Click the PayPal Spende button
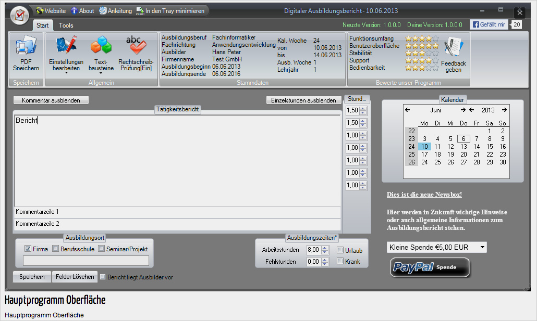The height and width of the screenshot is (321, 537). (430, 267)
